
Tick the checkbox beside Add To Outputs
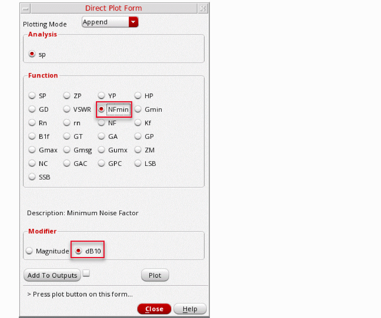(86, 273)
